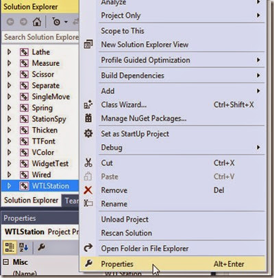
Task: Click the Measure project icon
Action: point(24,63)
